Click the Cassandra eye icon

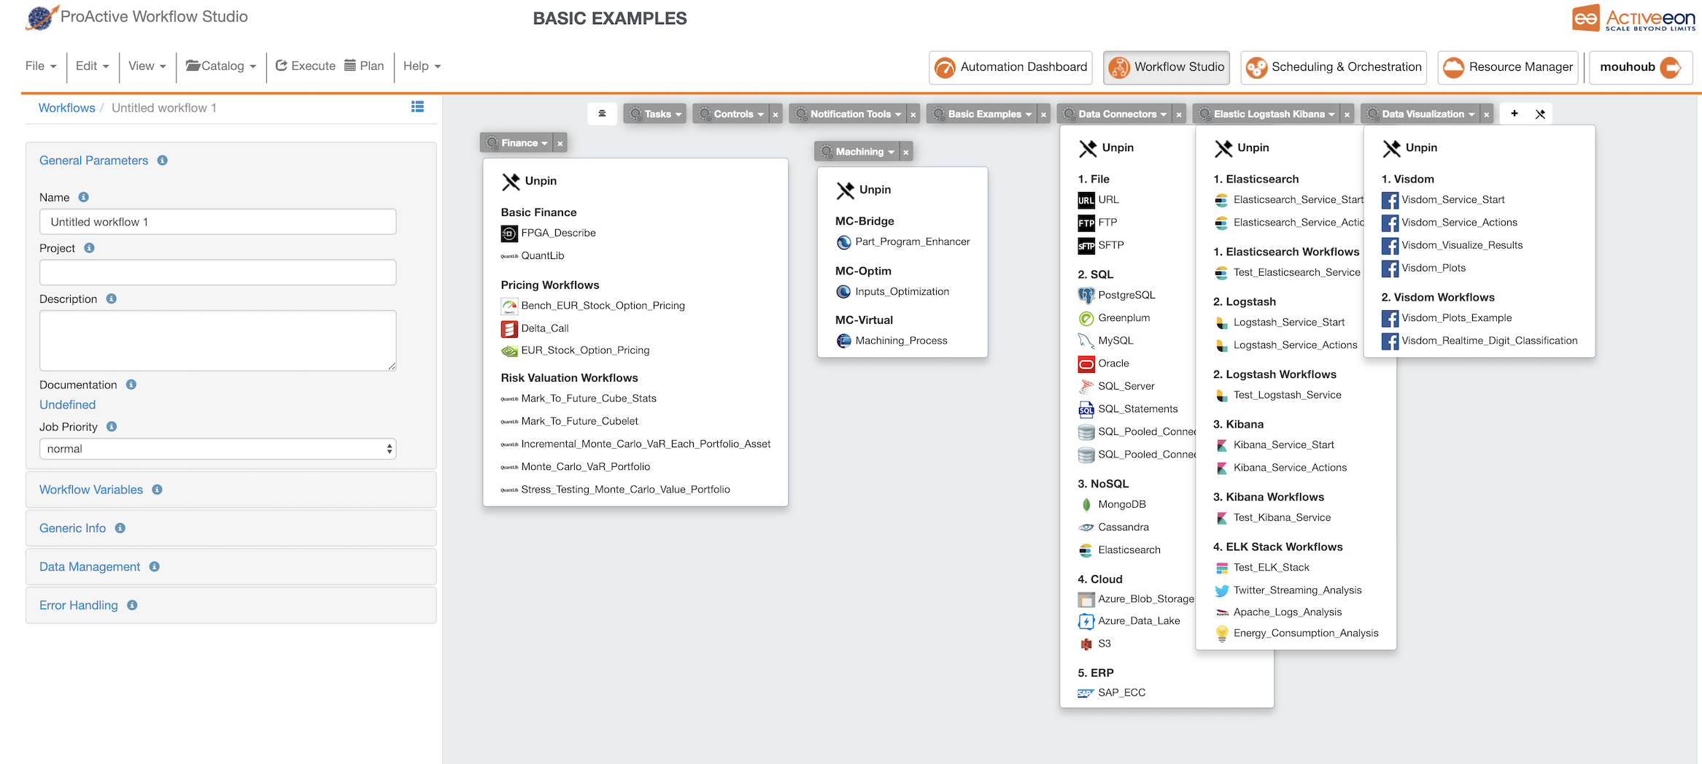[1086, 528]
